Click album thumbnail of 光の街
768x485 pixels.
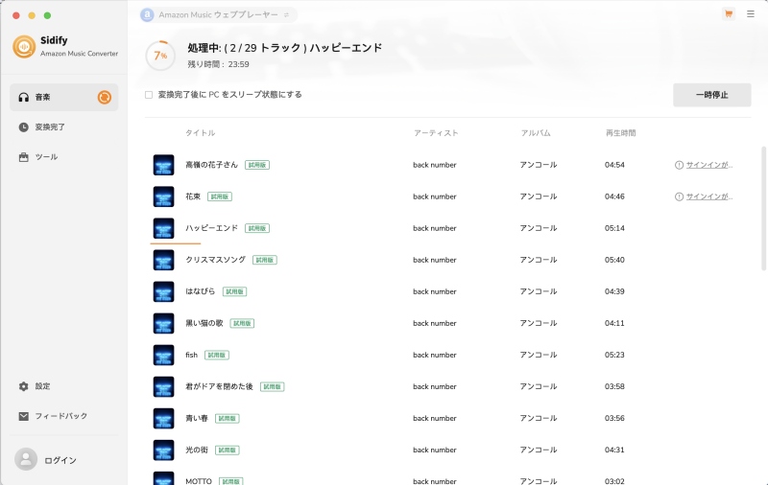click(x=163, y=450)
